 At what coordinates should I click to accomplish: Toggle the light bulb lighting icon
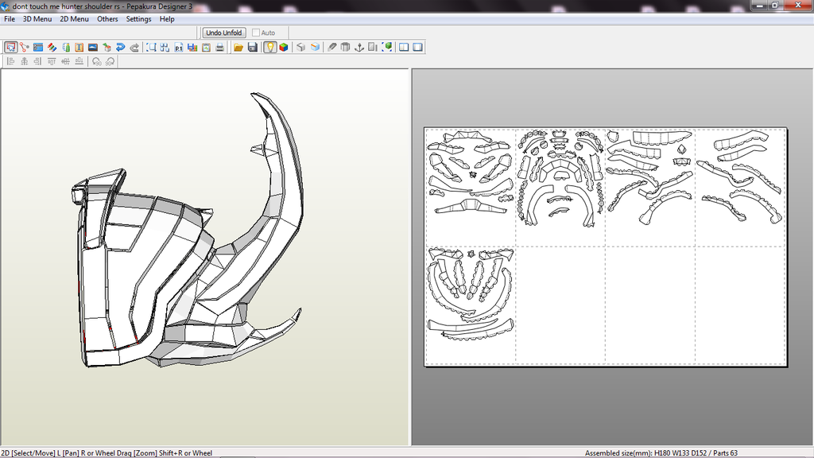coord(269,47)
